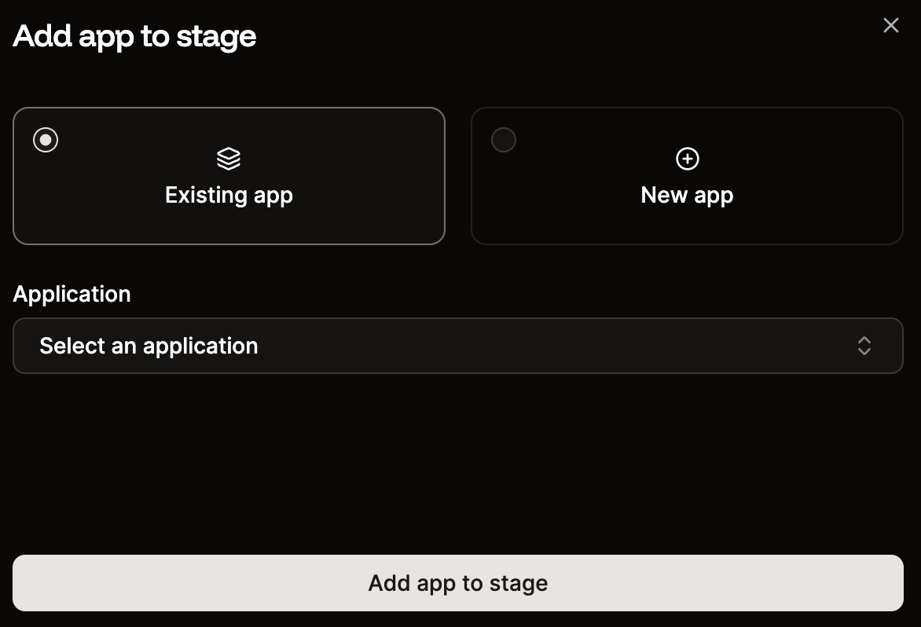Image resolution: width=921 pixels, height=627 pixels.
Task: Click the Select an application input field
Action: (x=458, y=346)
